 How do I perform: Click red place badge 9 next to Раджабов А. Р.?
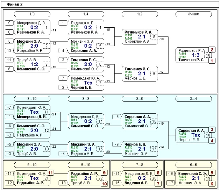pos(104,173)
